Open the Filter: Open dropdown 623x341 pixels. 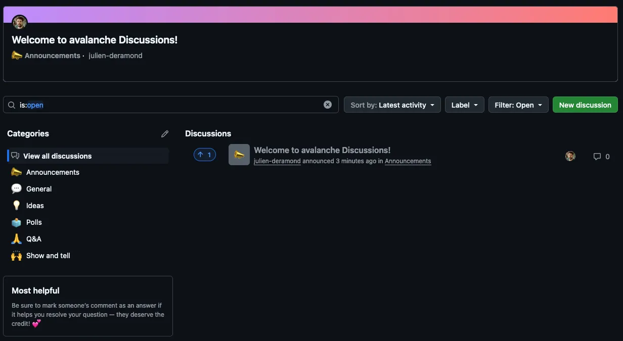click(x=518, y=105)
